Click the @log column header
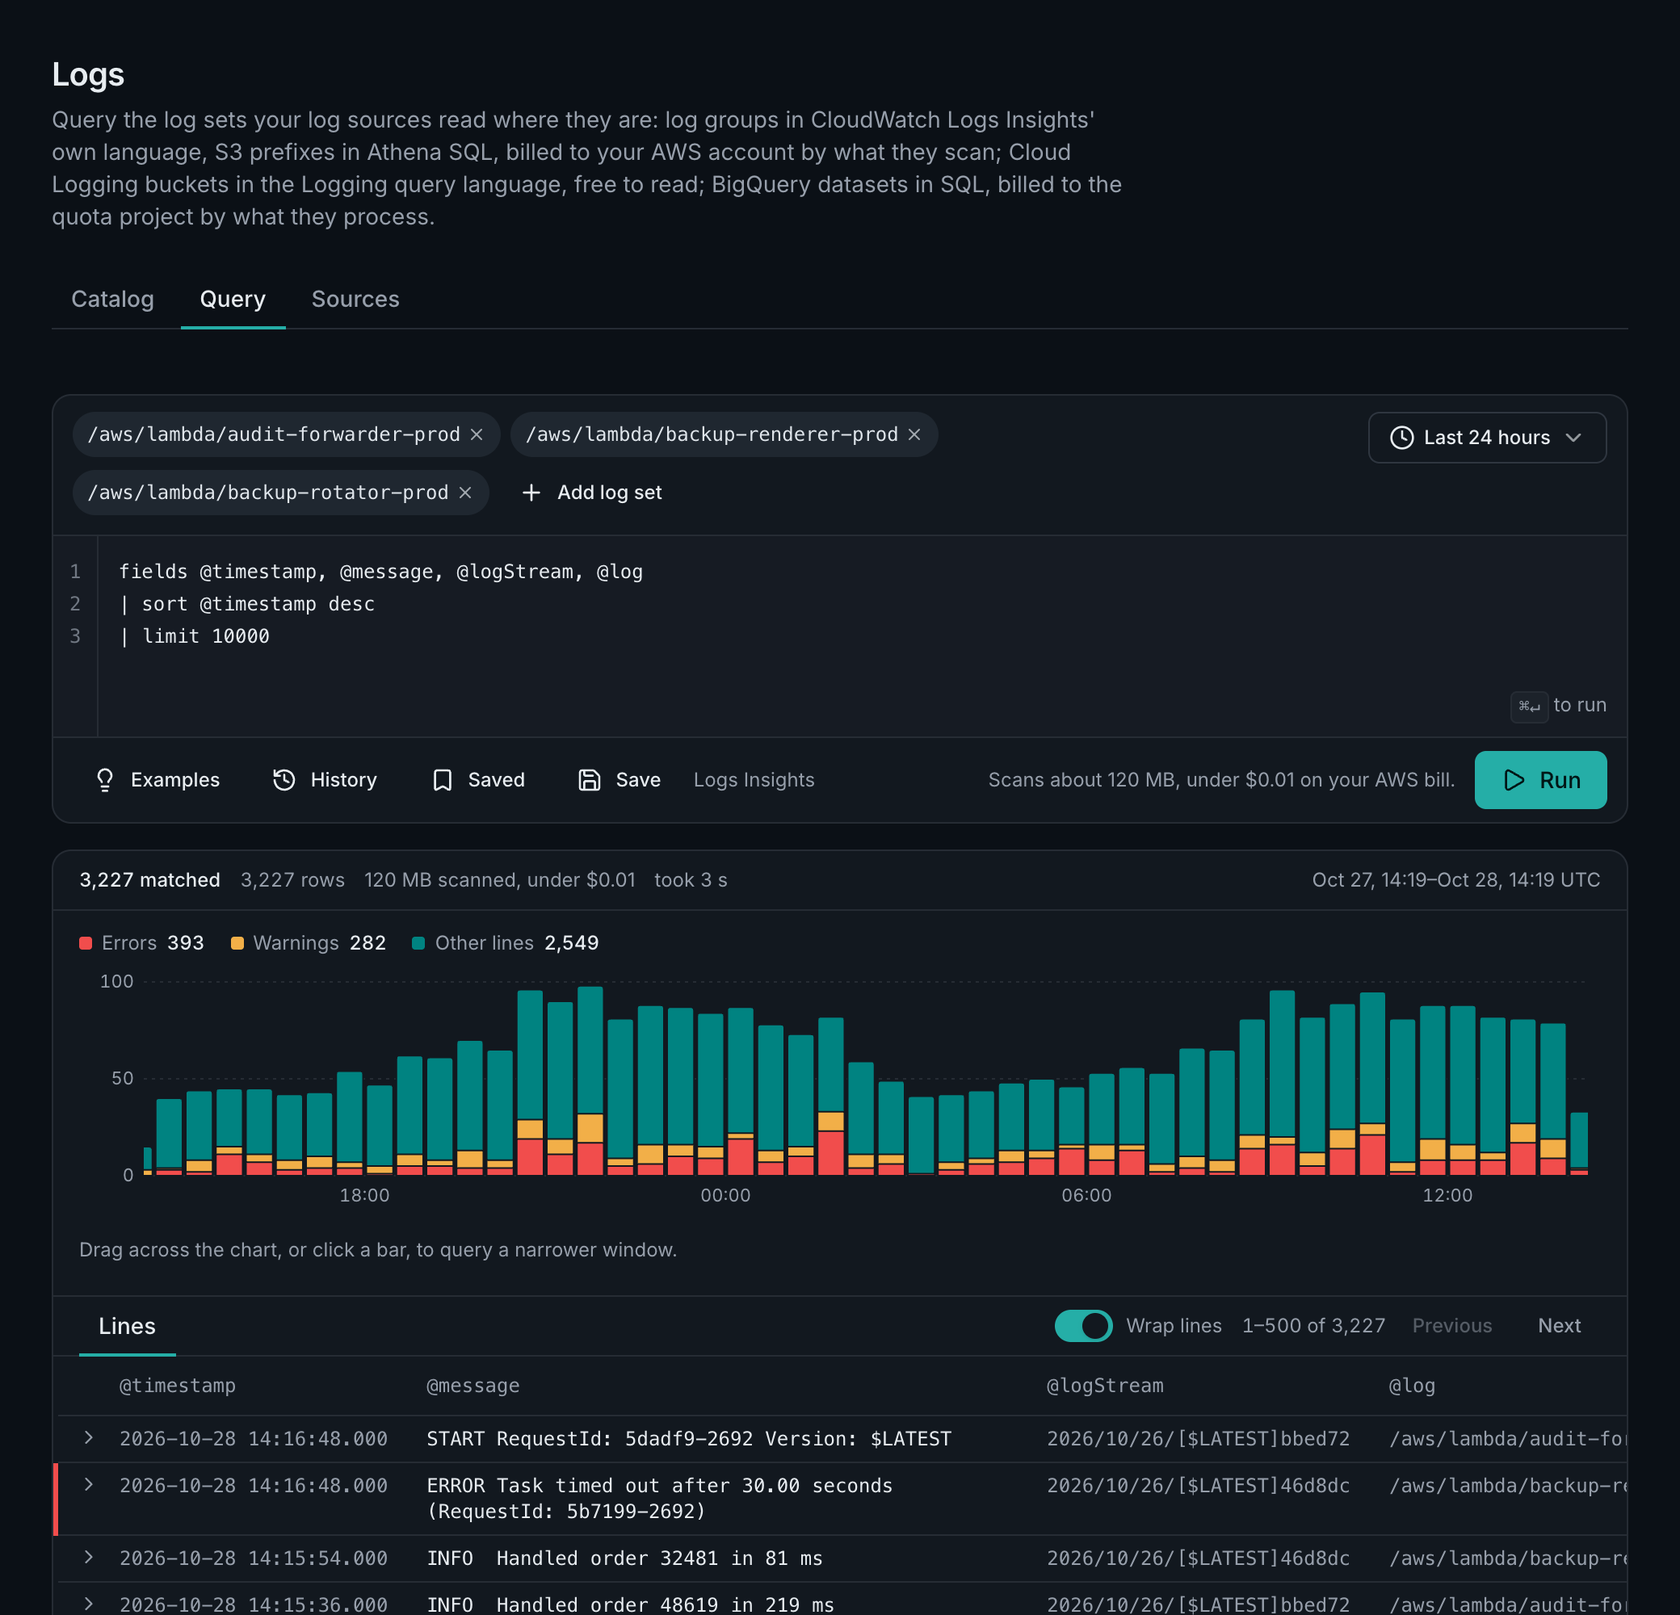Viewport: 1680px width, 1615px height. tap(1412, 1386)
